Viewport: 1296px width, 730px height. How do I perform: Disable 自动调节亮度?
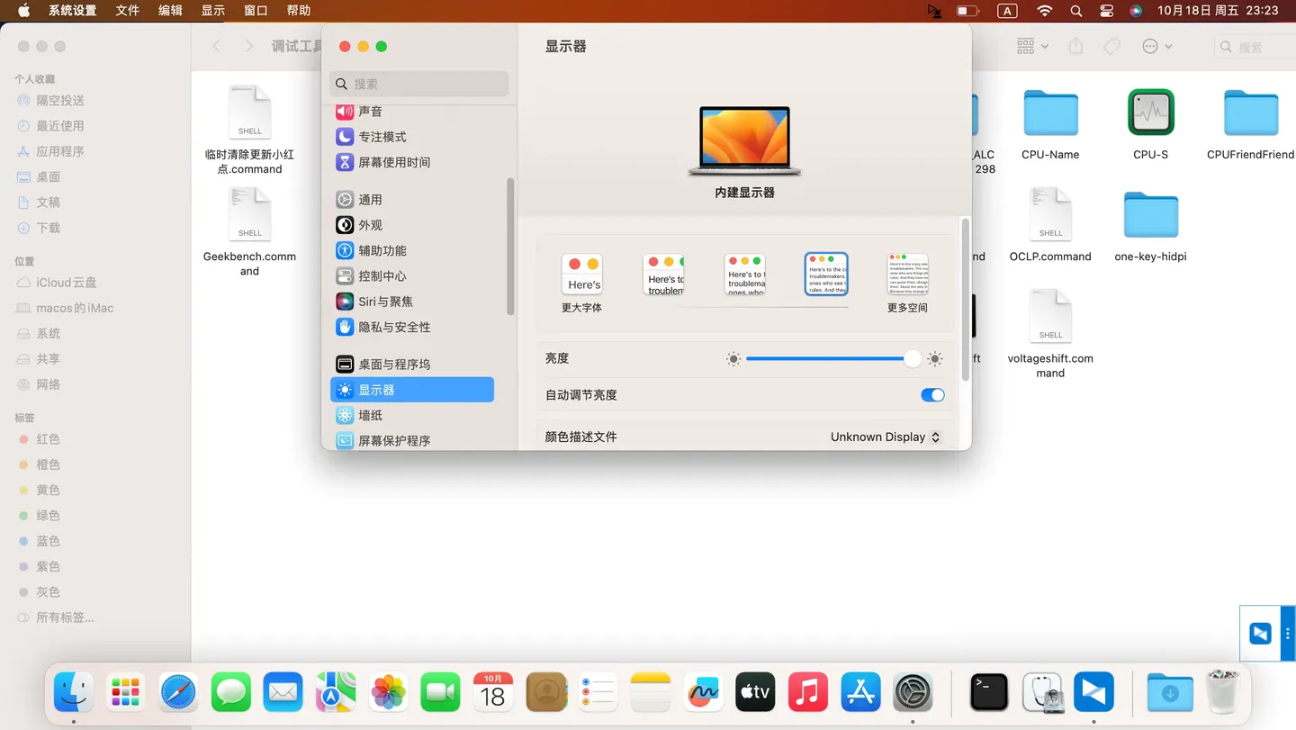coord(932,395)
